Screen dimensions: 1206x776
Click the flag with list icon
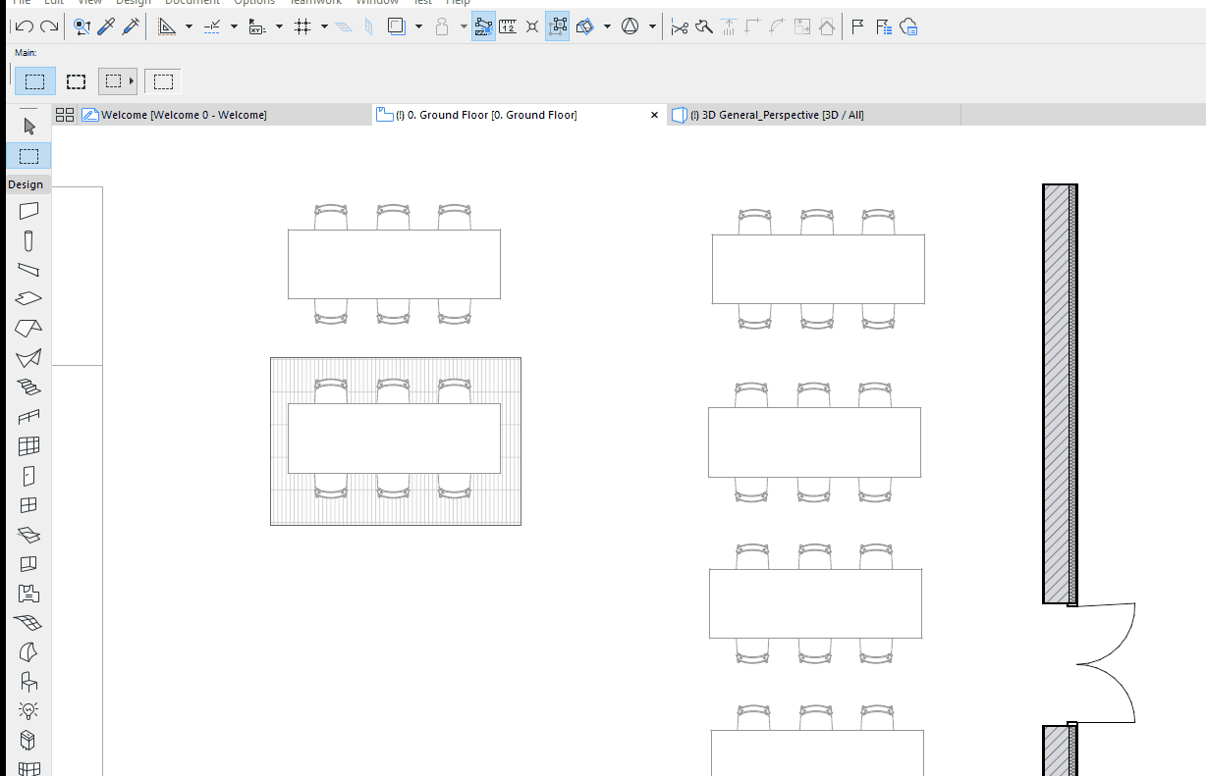tap(883, 27)
